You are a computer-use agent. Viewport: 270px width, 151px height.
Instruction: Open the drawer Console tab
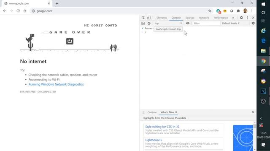(x=152, y=112)
